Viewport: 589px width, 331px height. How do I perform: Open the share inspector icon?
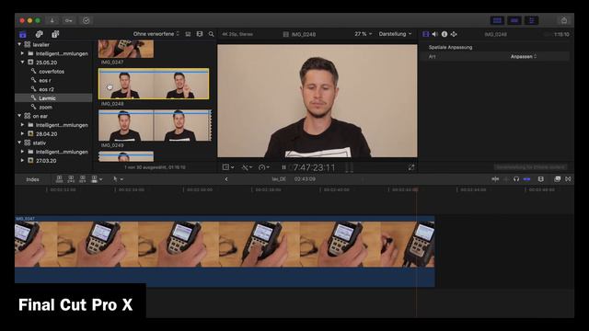454,34
